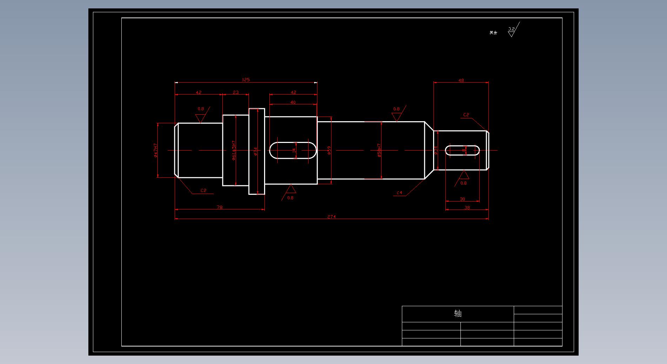The image size is (667, 364).
Task: Select the "48" dimension at the right shaft end
Action: tap(461, 81)
